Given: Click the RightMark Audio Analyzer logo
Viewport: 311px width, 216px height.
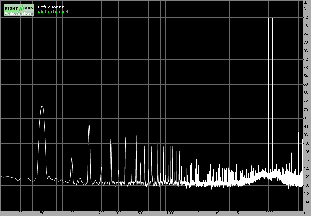Looking at the screenshot, I should point(19,10).
